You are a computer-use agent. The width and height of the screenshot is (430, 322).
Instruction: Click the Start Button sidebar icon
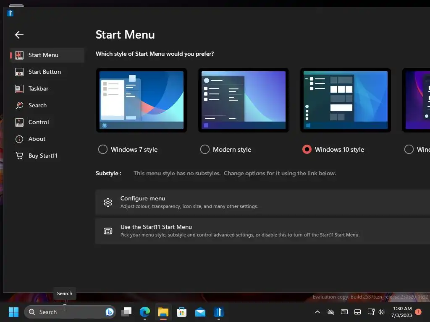[19, 72]
